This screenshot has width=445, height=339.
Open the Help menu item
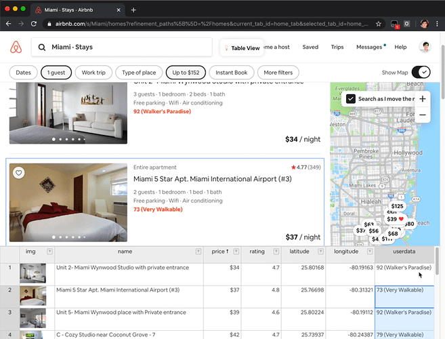(x=400, y=47)
